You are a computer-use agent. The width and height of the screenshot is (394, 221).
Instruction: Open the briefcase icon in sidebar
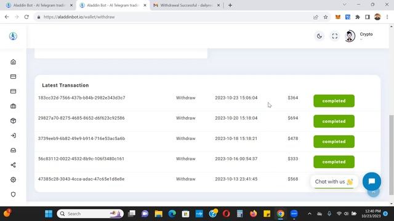coord(14,106)
